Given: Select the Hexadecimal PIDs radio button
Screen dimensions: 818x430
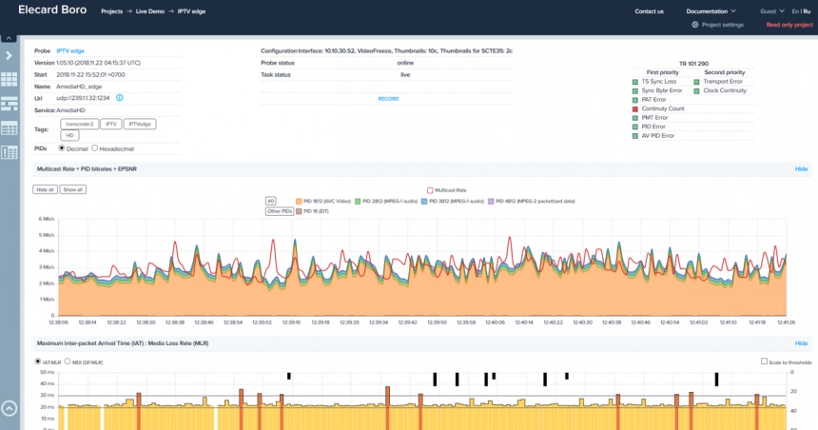Looking at the screenshot, I should click(x=95, y=148).
